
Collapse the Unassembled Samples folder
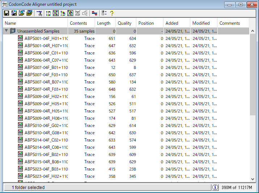(x=6, y=31)
